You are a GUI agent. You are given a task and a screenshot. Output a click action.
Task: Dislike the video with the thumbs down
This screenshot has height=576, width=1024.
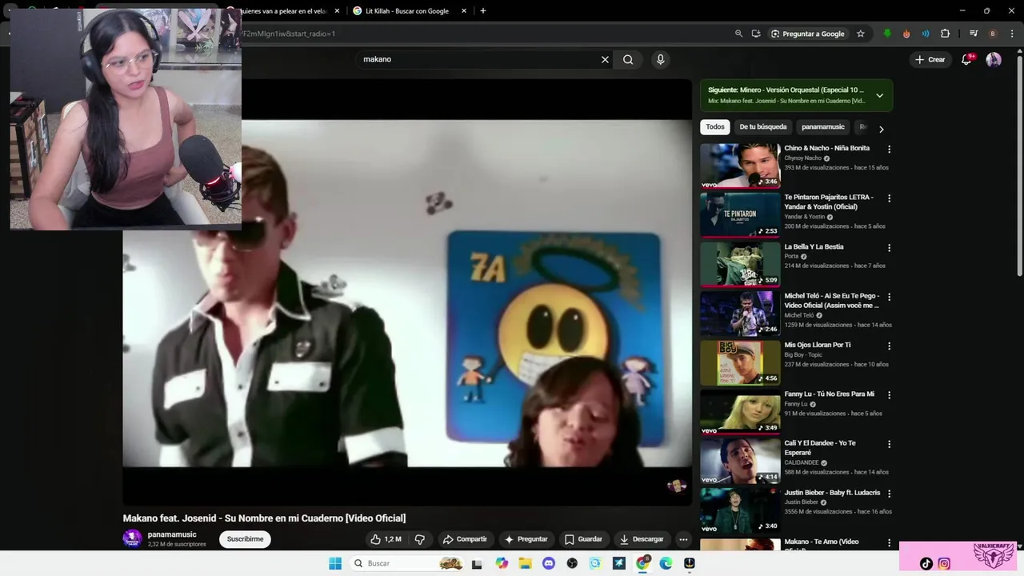tap(419, 539)
